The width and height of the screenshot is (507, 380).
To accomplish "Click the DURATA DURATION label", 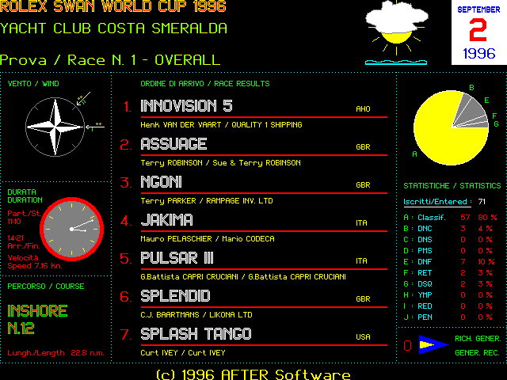I will tap(25, 196).
